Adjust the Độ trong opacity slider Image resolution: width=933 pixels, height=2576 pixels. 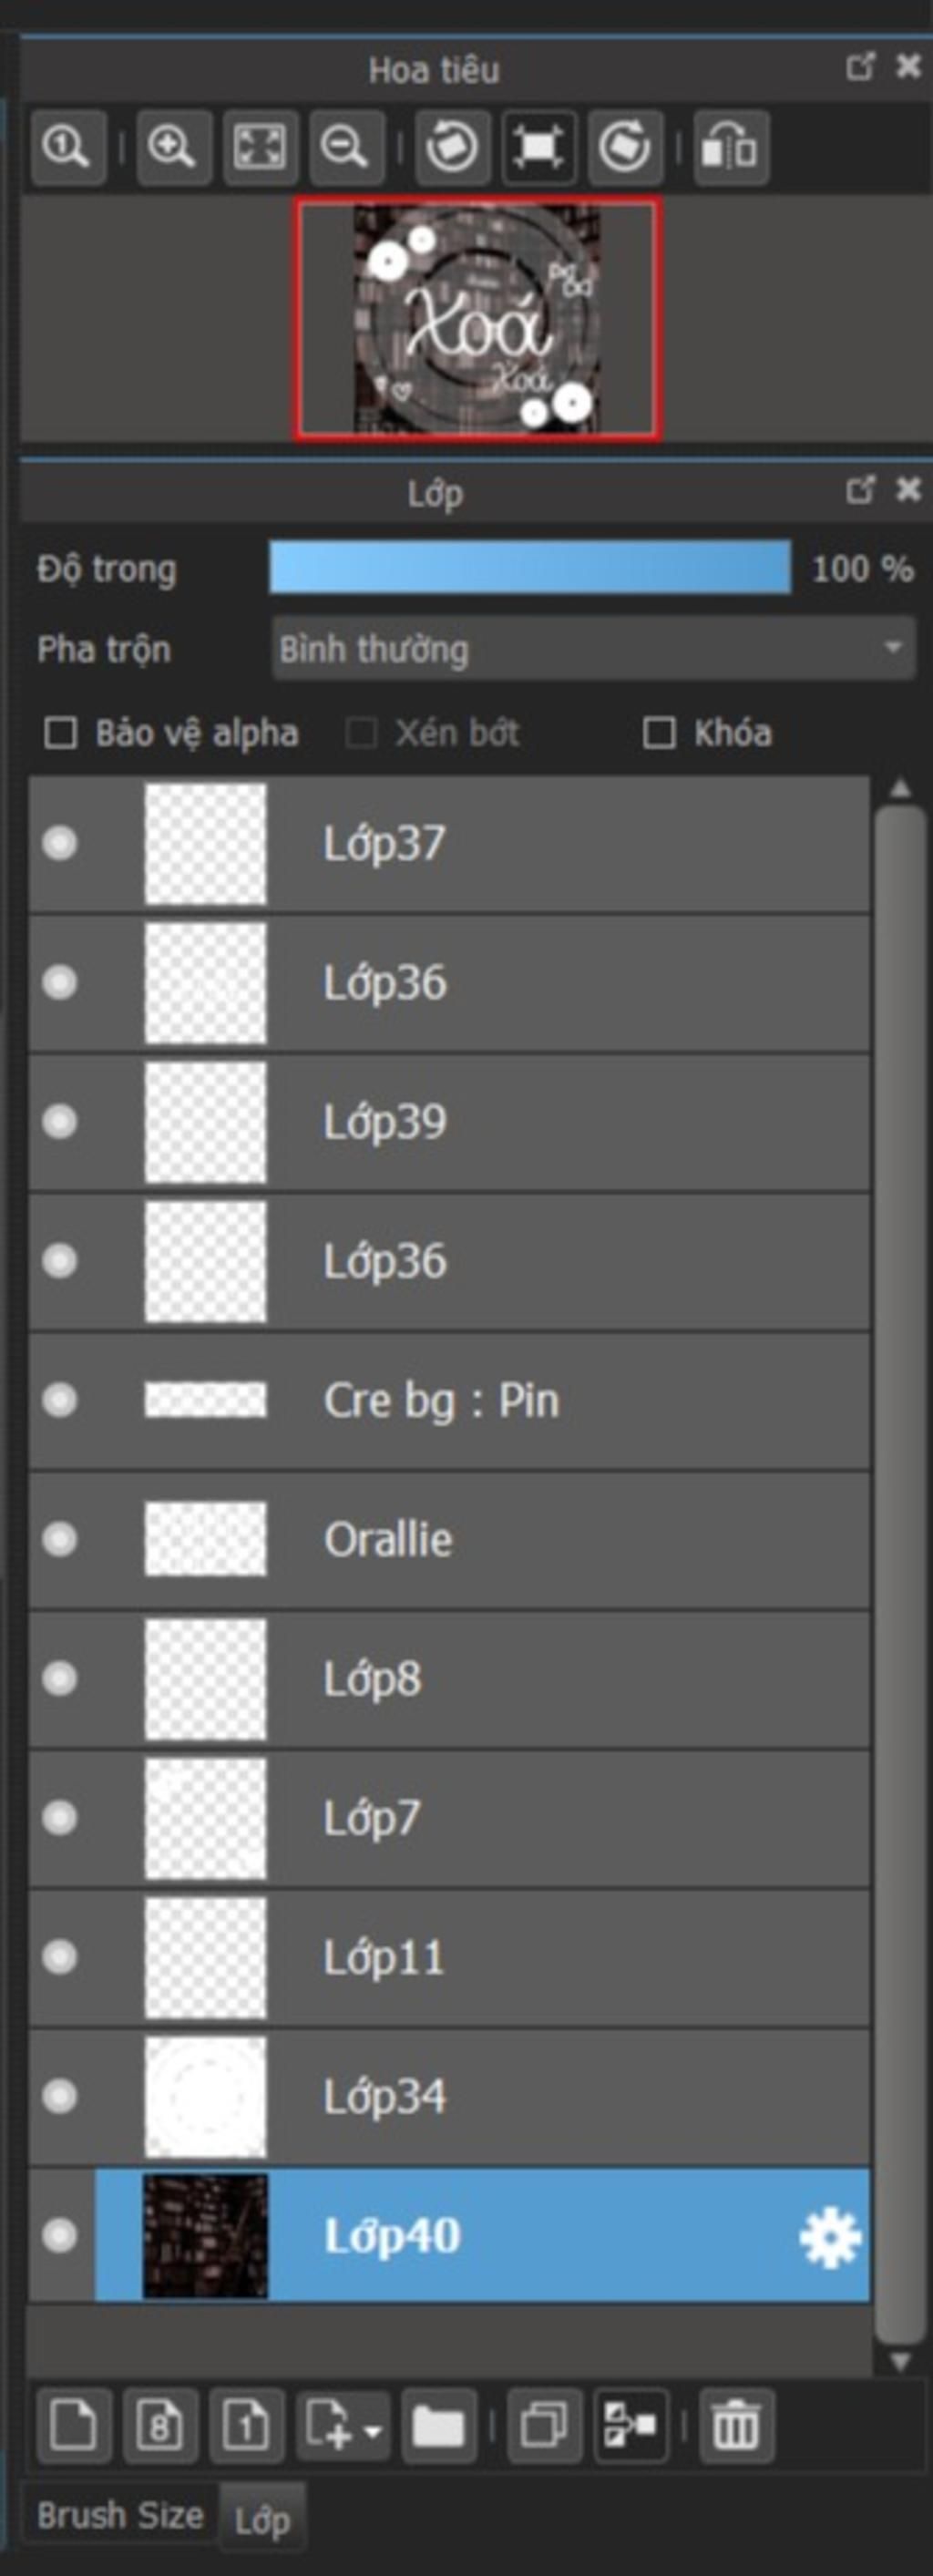tap(530, 569)
